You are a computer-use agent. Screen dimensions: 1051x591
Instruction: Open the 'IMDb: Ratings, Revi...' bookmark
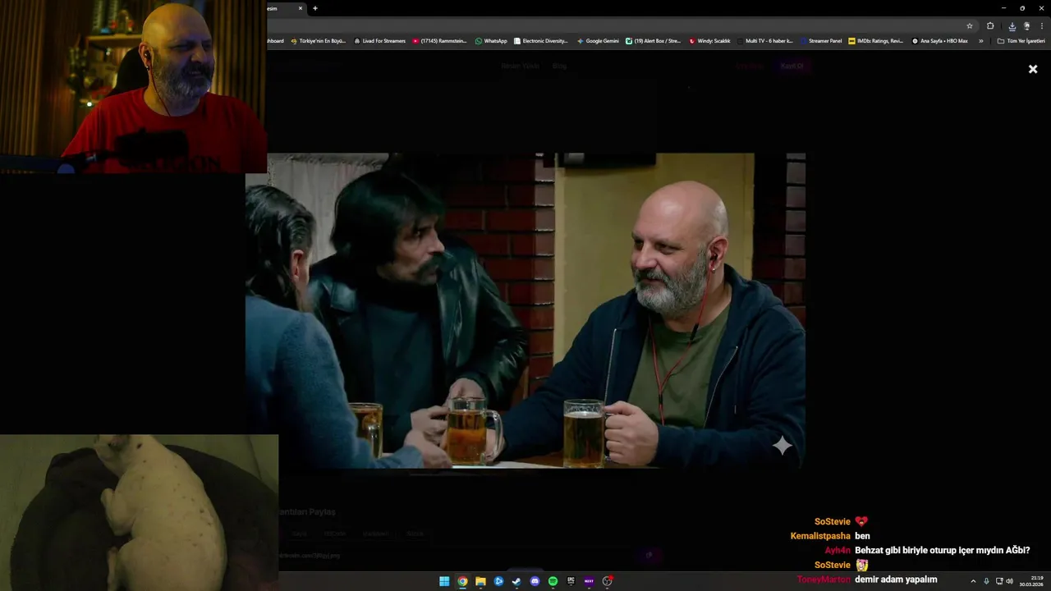click(x=875, y=40)
